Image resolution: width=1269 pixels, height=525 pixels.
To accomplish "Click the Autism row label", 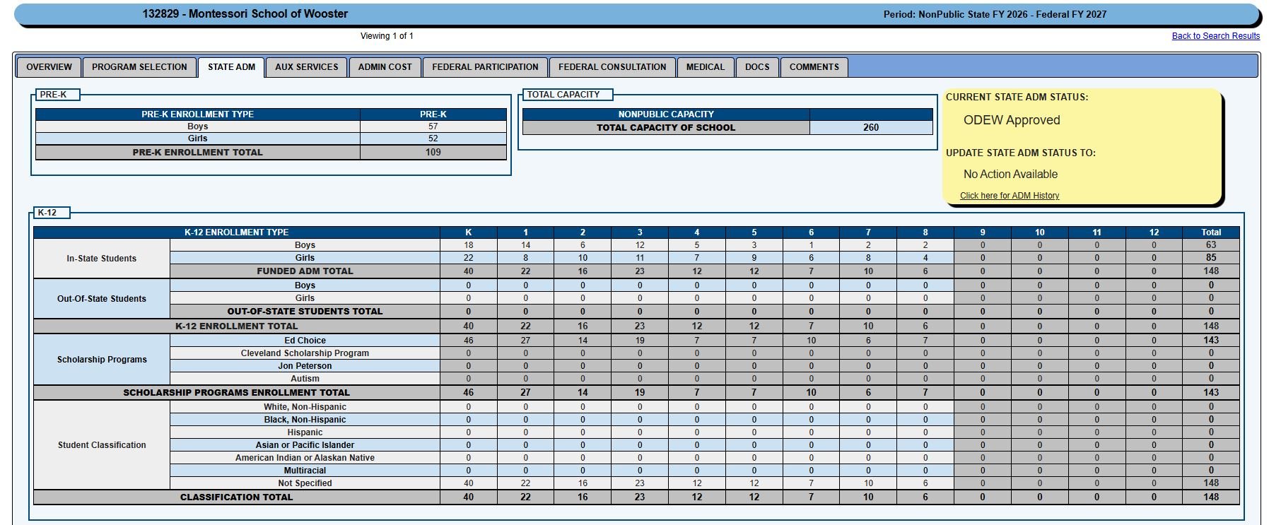I will [x=305, y=379].
